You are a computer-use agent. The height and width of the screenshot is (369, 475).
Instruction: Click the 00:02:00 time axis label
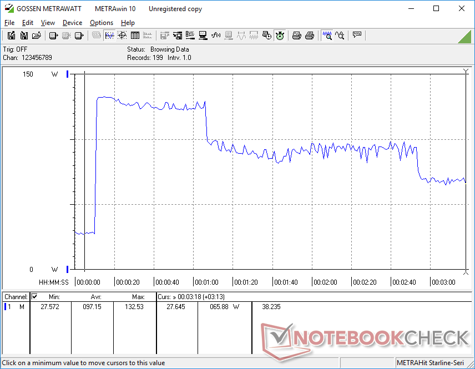tap(325, 282)
